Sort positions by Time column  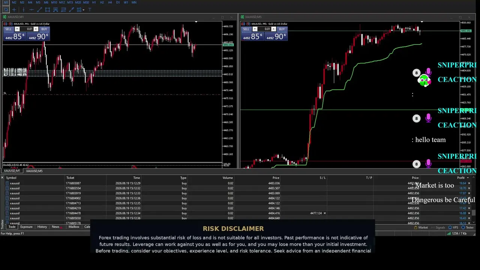tap(136, 178)
